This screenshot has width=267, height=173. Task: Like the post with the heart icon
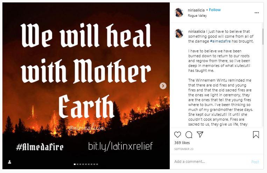(178, 135)
